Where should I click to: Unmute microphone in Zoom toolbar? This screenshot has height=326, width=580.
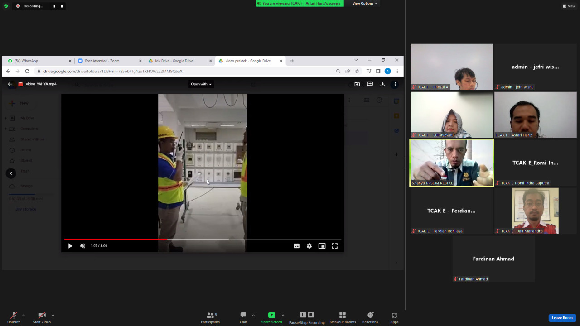[x=14, y=317]
